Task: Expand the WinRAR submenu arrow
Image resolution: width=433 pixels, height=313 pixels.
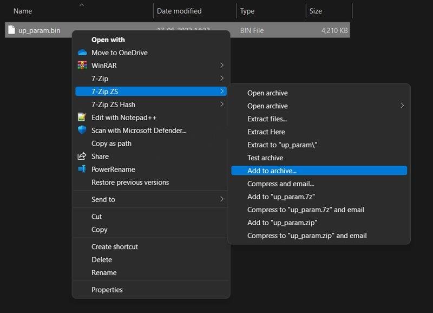Action: click(222, 65)
